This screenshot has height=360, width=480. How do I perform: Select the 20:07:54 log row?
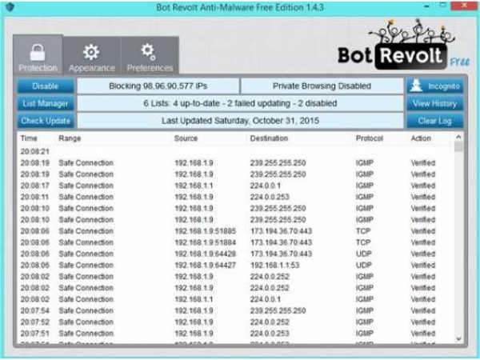tap(236, 310)
